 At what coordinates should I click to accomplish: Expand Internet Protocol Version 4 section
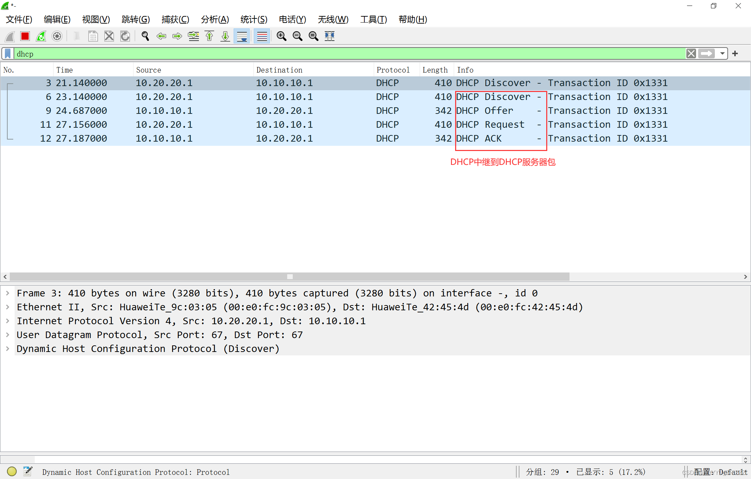[8, 321]
